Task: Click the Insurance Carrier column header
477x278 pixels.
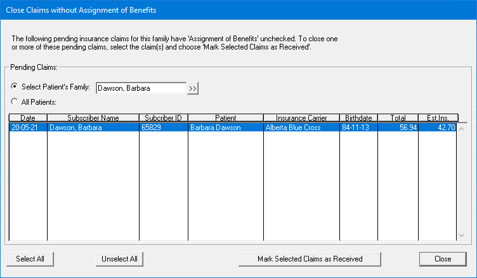Action: [301, 118]
